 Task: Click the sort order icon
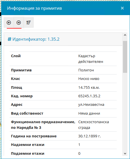pos(29,22)
